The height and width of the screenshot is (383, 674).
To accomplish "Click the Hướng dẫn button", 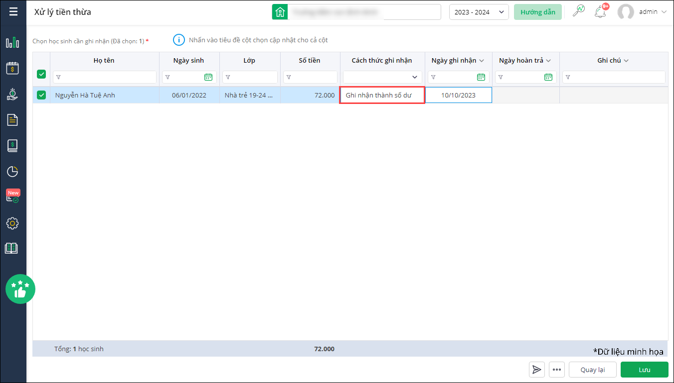I will [x=538, y=12].
